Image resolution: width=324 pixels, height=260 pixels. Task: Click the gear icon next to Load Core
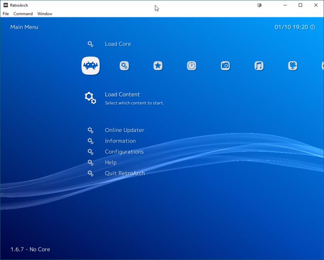(91, 43)
